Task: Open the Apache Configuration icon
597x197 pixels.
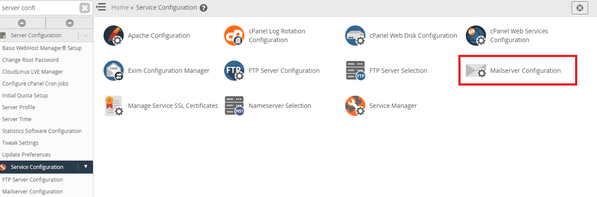Action: 114,36
